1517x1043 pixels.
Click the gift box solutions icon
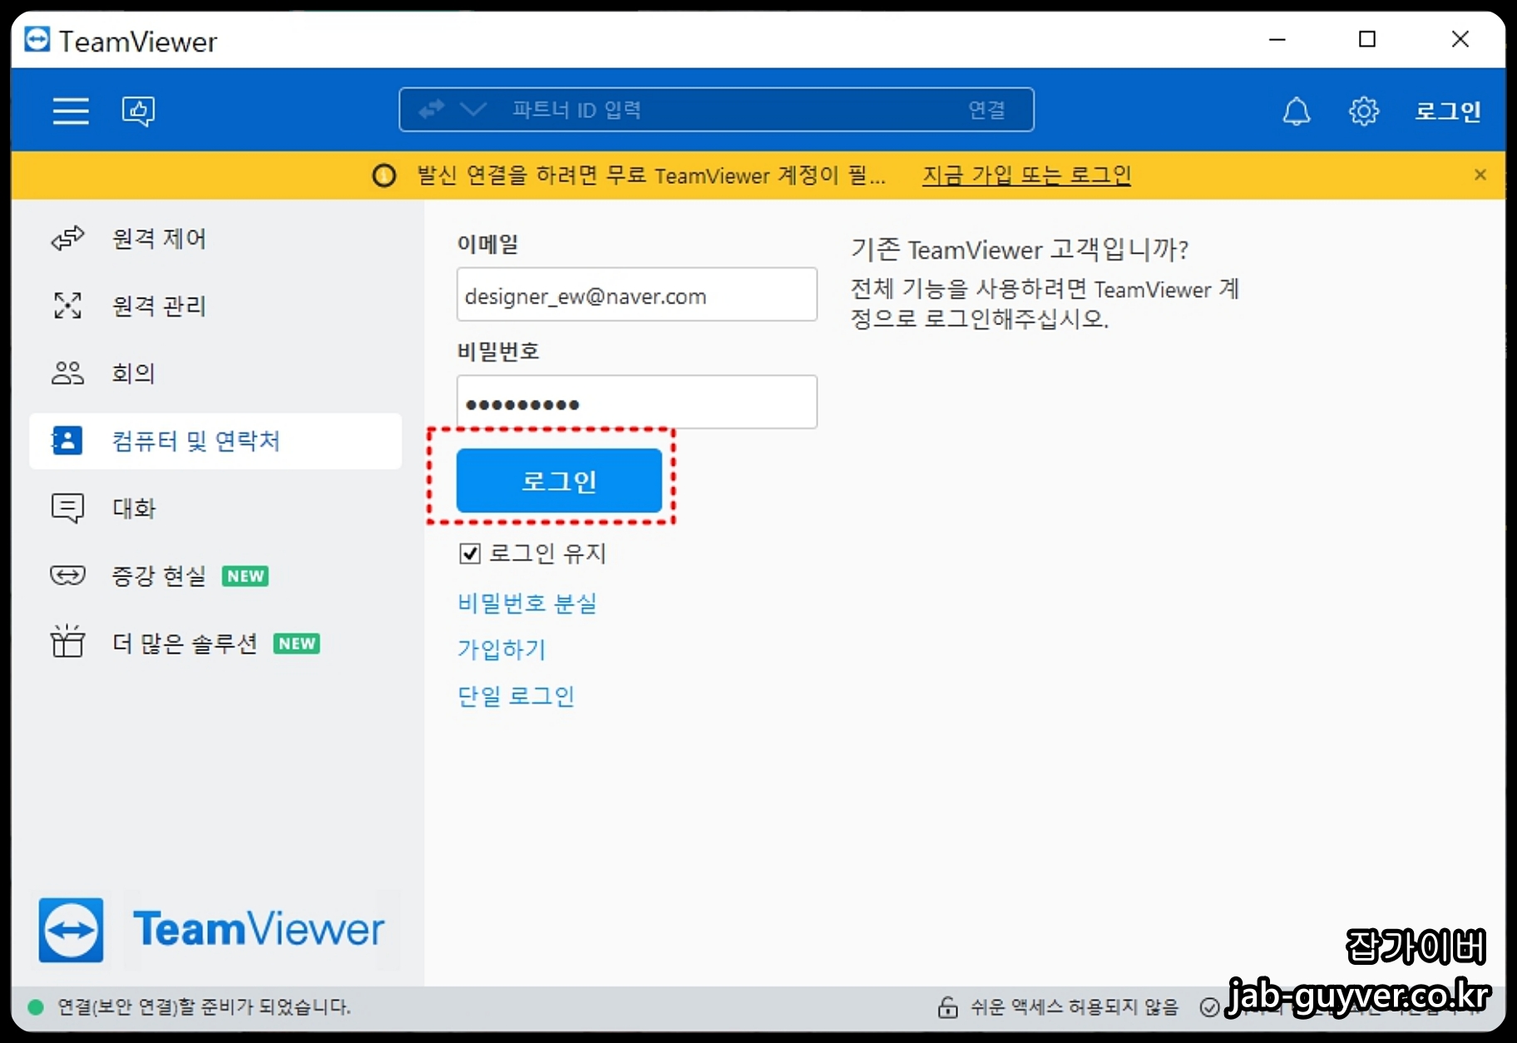tap(67, 641)
